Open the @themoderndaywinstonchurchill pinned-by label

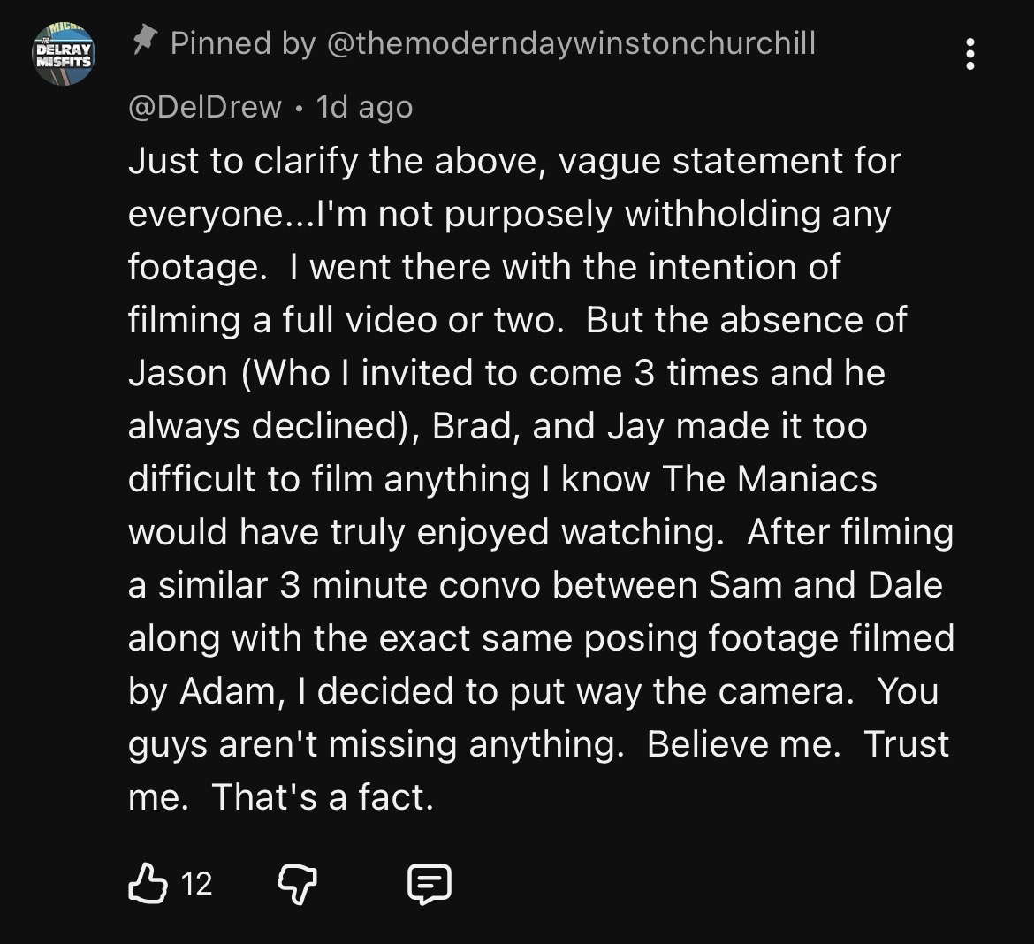pyautogui.click(x=572, y=42)
